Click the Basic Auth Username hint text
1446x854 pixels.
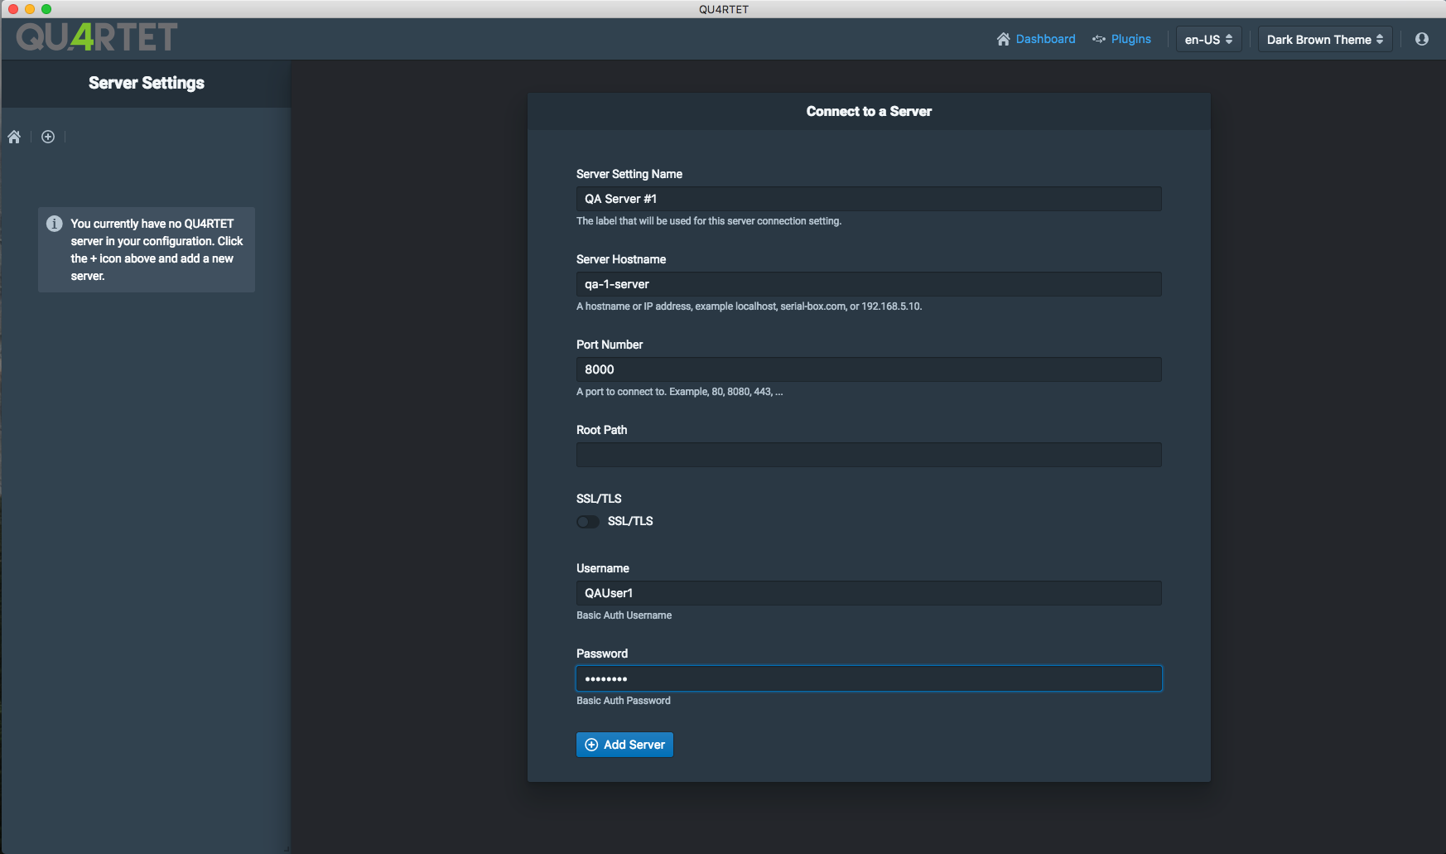point(624,615)
